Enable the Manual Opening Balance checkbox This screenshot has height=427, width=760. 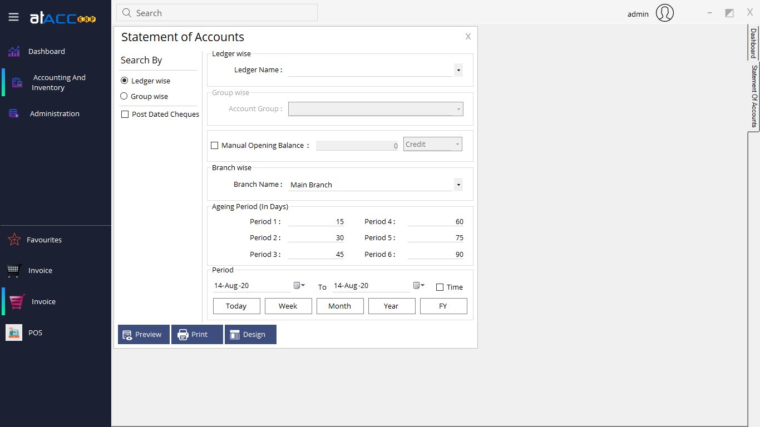[x=214, y=145]
